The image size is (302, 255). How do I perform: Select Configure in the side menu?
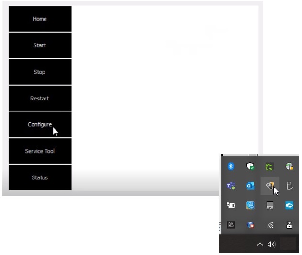[x=40, y=125]
